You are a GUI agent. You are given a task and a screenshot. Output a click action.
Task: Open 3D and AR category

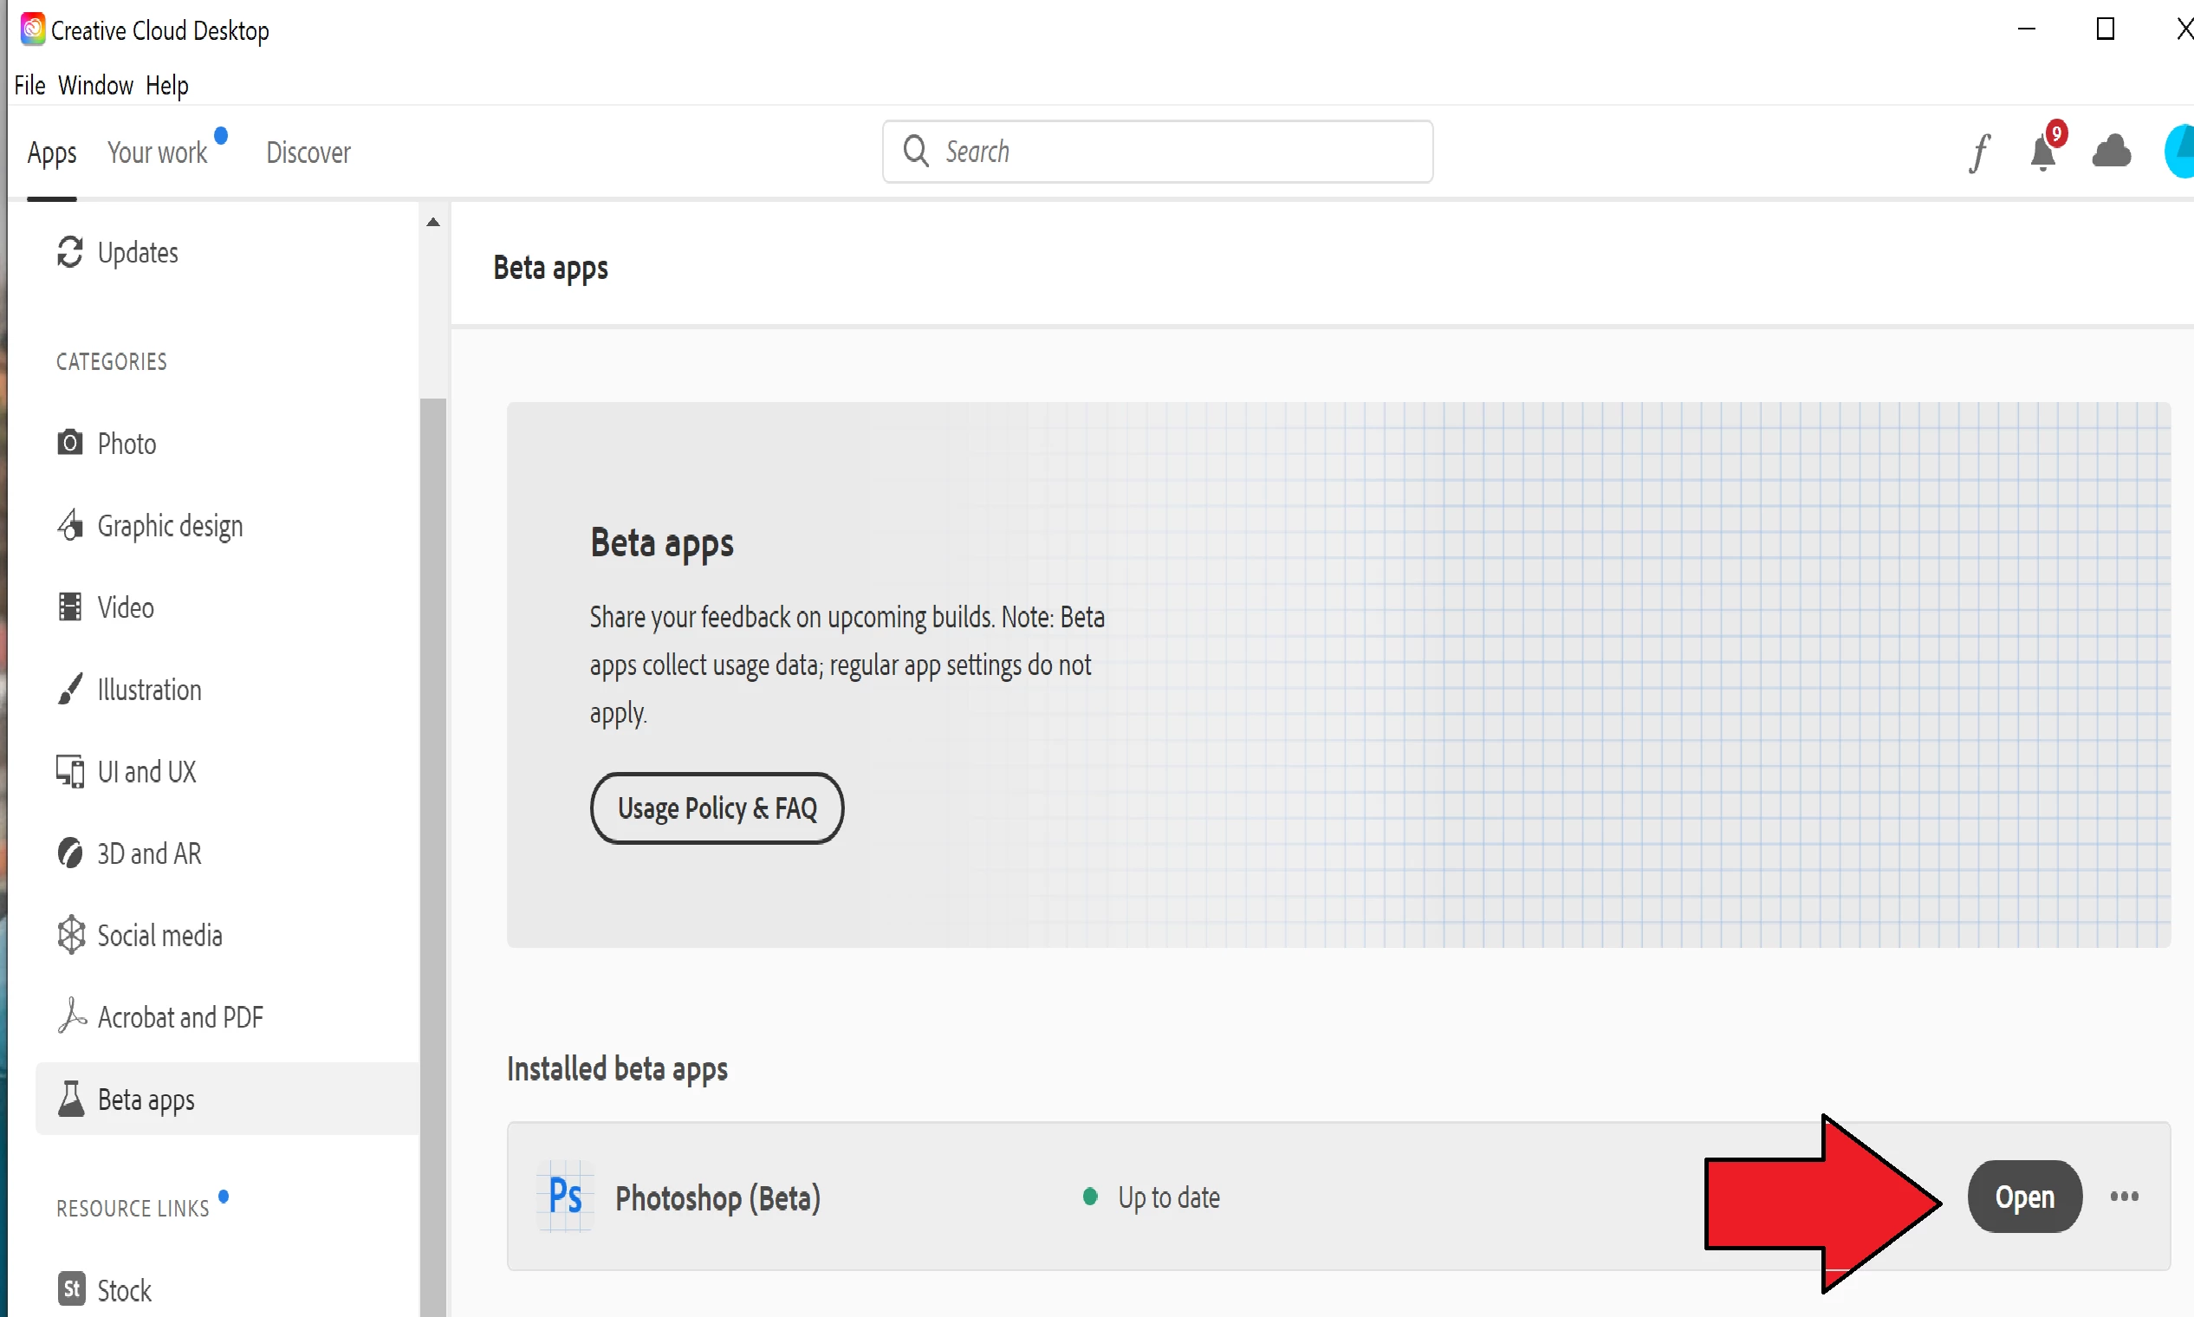[148, 853]
